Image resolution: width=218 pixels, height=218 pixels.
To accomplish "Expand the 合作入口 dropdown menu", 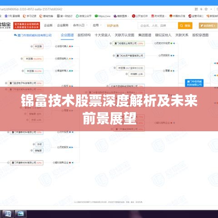I will [x=80, y=25].
